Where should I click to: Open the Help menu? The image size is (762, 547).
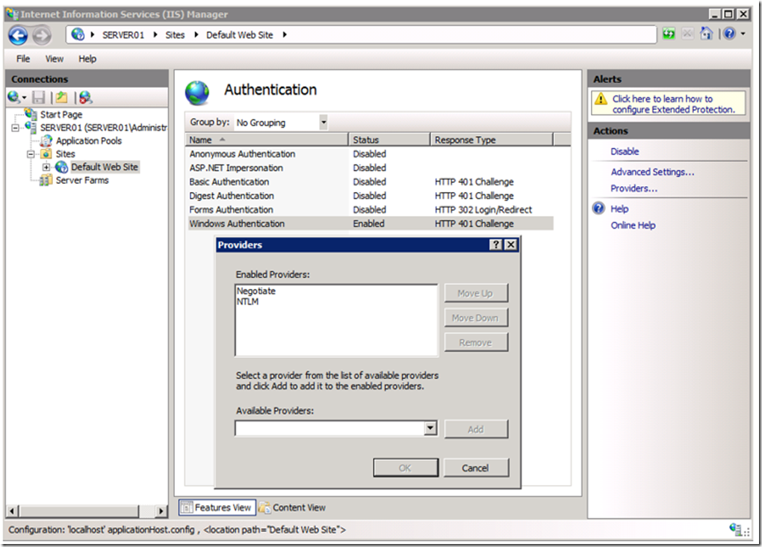coord(87,59)
